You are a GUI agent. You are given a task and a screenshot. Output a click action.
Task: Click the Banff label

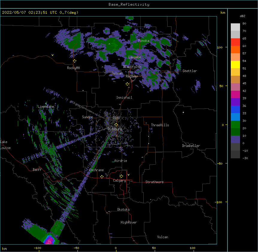37,170
